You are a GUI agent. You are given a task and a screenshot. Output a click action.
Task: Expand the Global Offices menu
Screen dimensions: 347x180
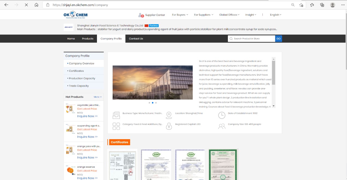(229, 15)
